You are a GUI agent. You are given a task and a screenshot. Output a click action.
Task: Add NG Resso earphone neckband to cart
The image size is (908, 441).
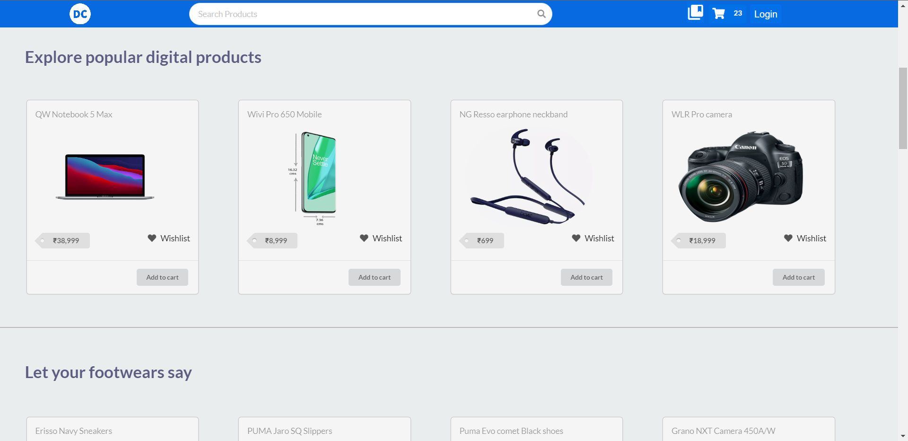click(586, 277)
